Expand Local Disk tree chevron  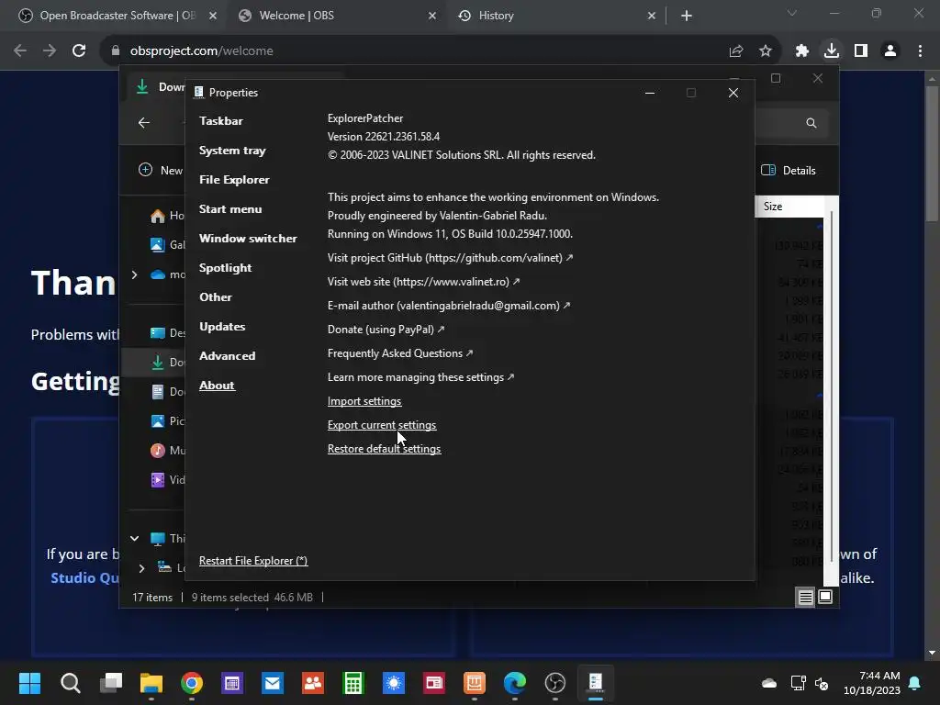(x=141, y=568)
